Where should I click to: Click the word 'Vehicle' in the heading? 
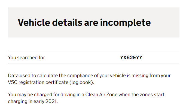(x=34, y=22)
